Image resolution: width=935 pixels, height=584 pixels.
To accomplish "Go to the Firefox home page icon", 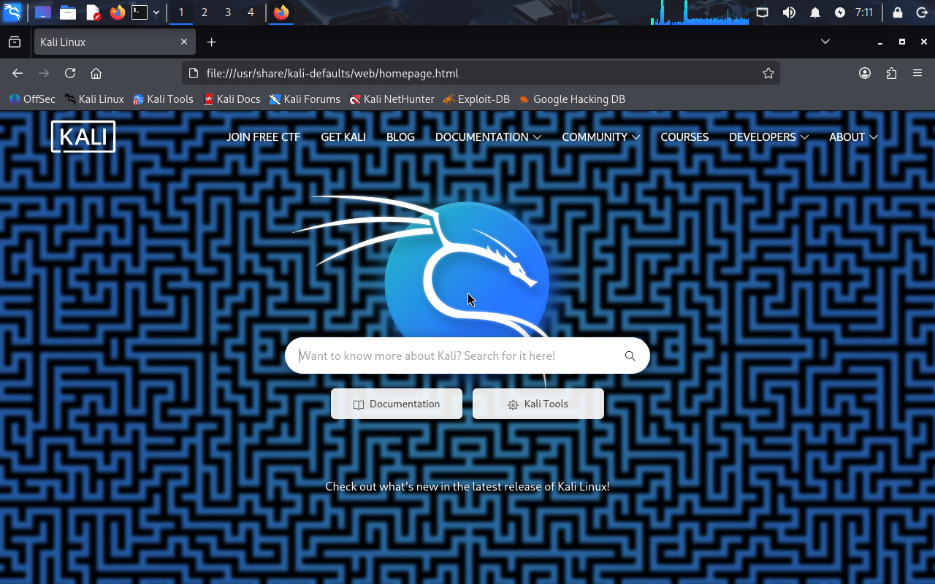I will (96, 73).
